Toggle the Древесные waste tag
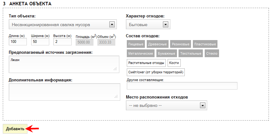Image resolution: width=272 pixels, height=137 pixels. 158,44
